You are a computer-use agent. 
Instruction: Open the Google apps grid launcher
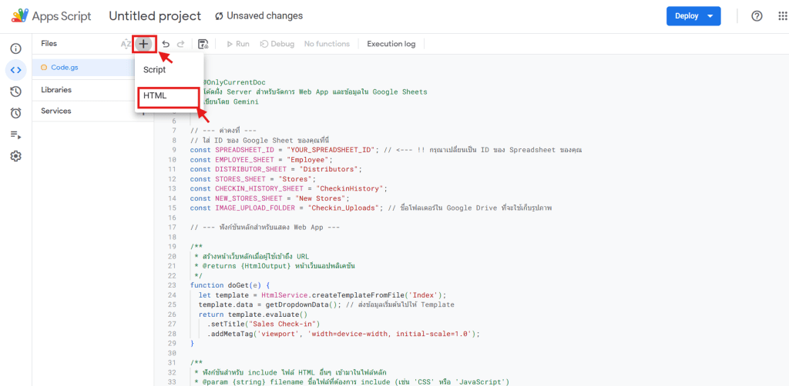point(782,16)
